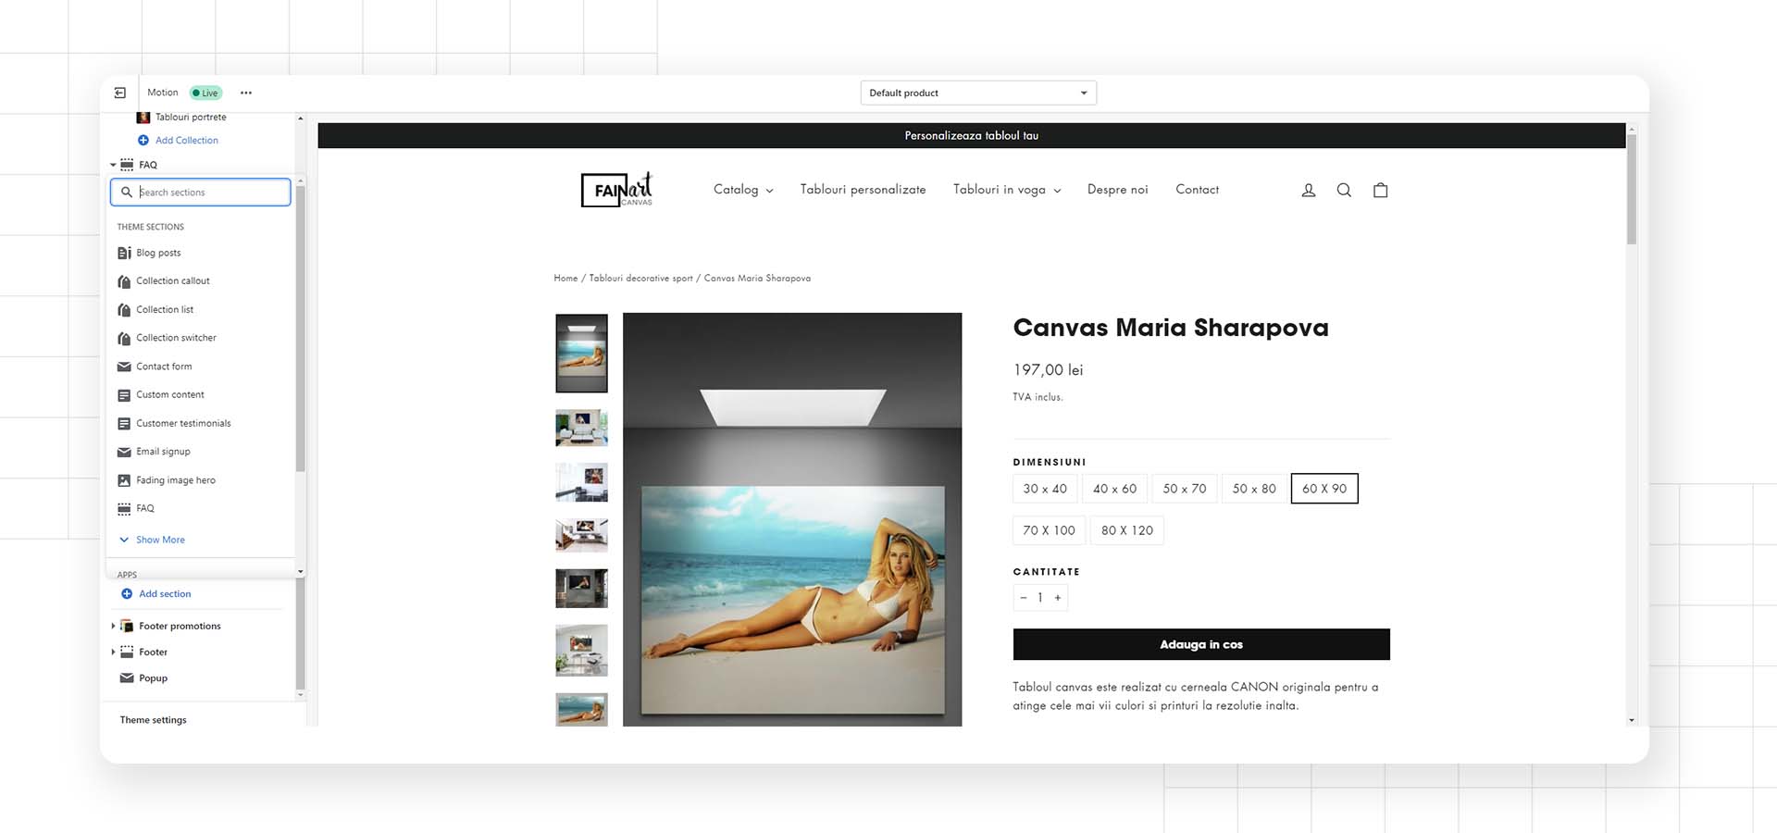This screenshot has width=1777, height=833.
Task: Click the Canvas Maria Sharapova product title
Action: click(x=1171, y=328)
